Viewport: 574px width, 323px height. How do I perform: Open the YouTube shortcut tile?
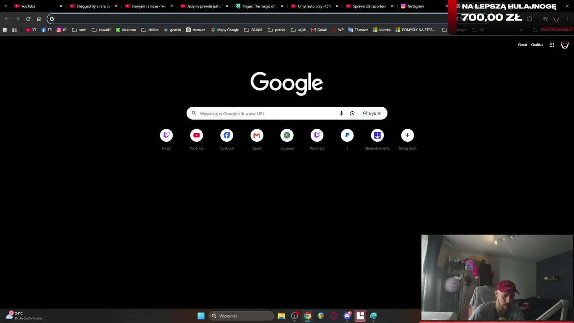coord(196,140)
